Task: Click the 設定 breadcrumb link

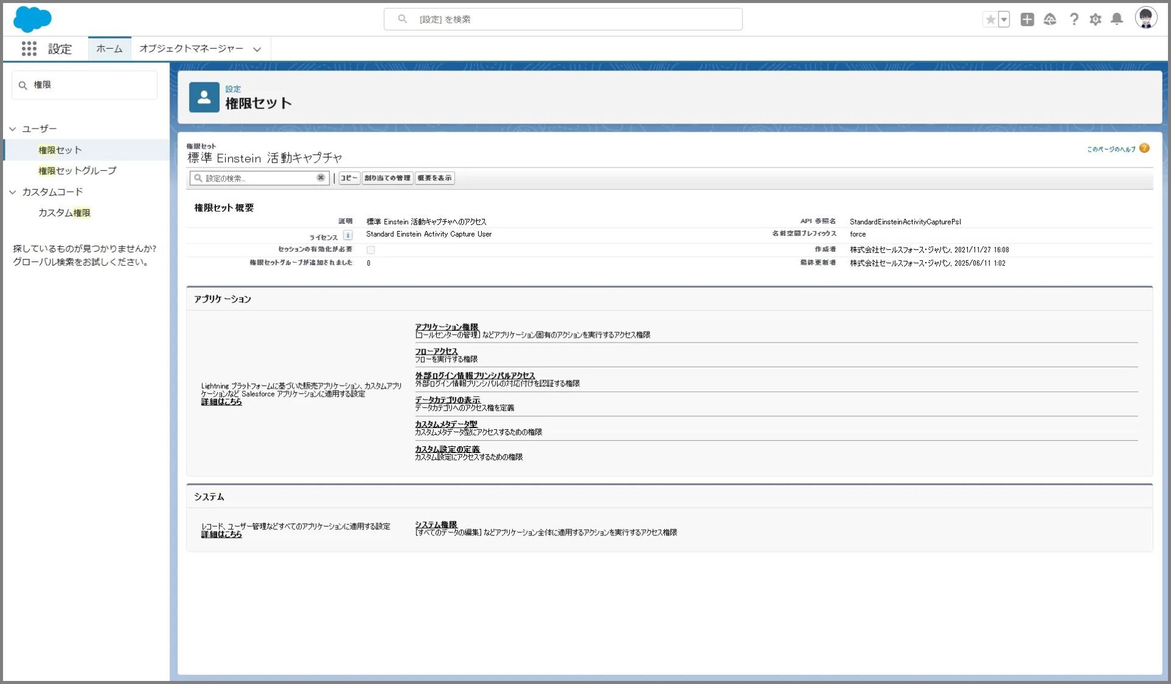Action: (233, 89)
